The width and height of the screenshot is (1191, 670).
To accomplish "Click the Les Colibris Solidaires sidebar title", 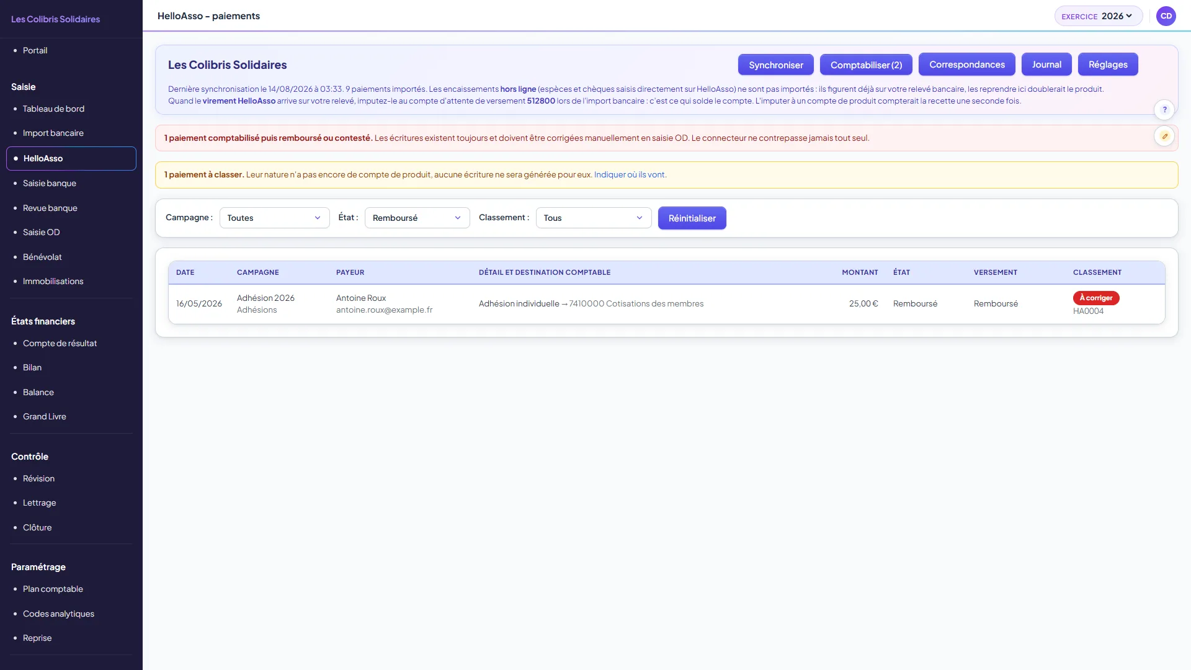I will click(55, 19).
